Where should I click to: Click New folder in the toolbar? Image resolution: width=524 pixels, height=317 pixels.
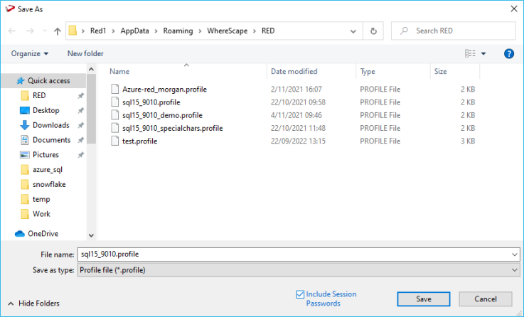85,53
